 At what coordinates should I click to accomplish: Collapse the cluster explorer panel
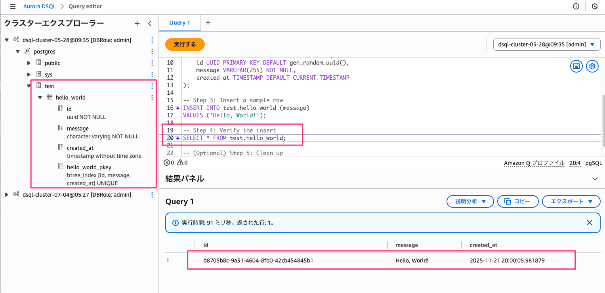[150, 23]
